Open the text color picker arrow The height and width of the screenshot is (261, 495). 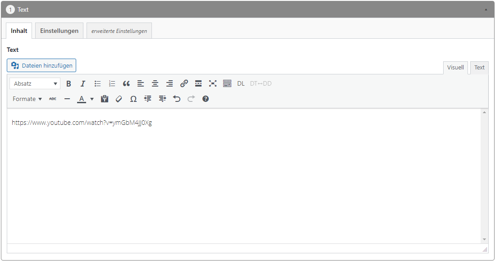[92, 99]
